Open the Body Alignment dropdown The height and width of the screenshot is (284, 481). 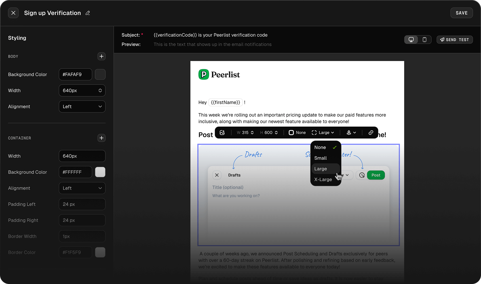(82, 106)
